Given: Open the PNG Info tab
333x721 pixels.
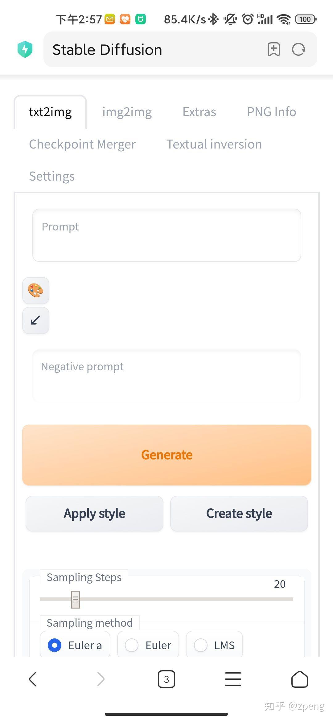Looking at the screenshot, I should coord(271,112).
